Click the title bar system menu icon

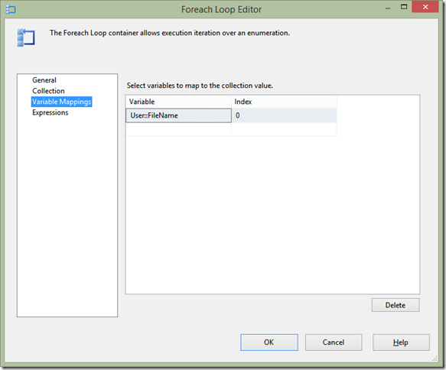pyautogui.click(x=11, y=10)
